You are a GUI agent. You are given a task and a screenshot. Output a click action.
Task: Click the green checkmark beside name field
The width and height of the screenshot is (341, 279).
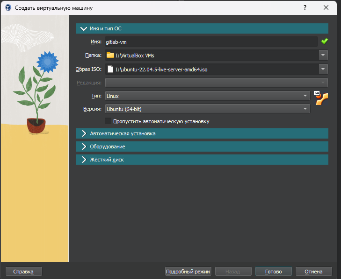point(325,41)
